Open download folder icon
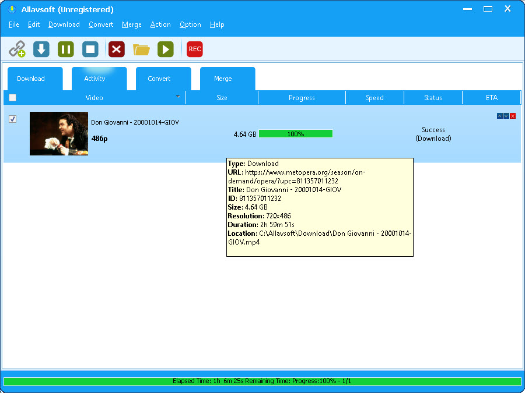 coord(141,49)
